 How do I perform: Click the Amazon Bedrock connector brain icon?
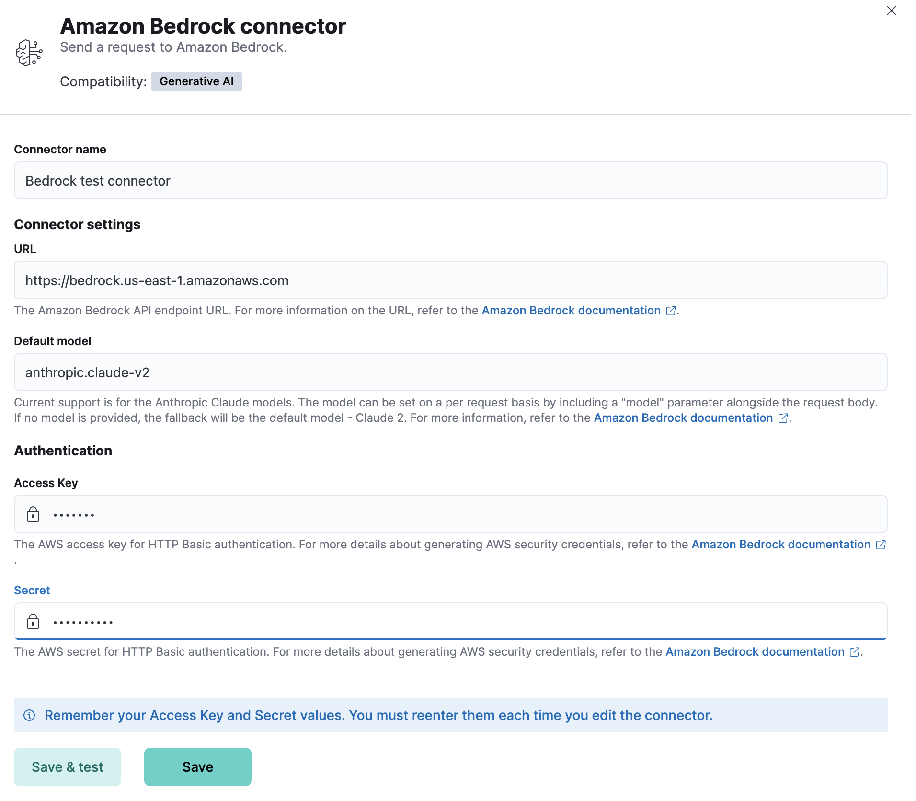pos(30,52)
